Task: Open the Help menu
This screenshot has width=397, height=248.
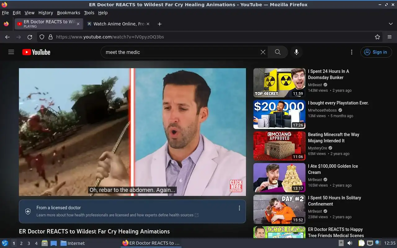Action: [103, 13]
